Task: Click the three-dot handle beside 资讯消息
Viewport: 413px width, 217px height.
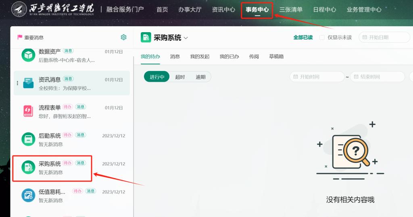Action: 17,83
